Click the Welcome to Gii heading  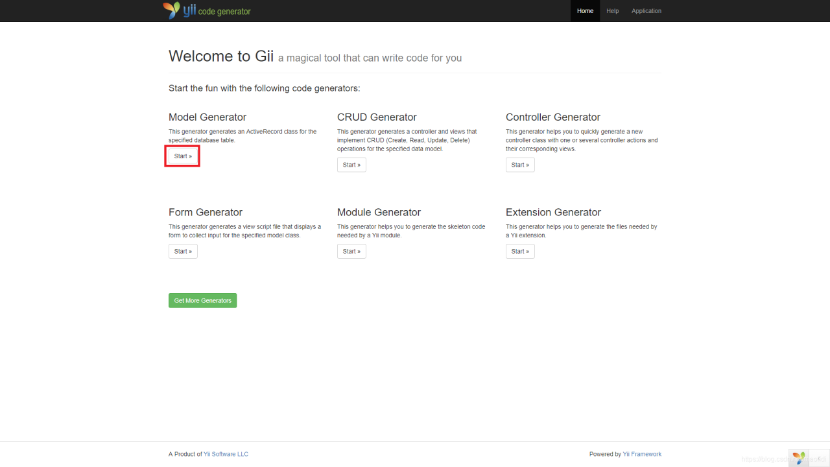[x=221, y=56]
